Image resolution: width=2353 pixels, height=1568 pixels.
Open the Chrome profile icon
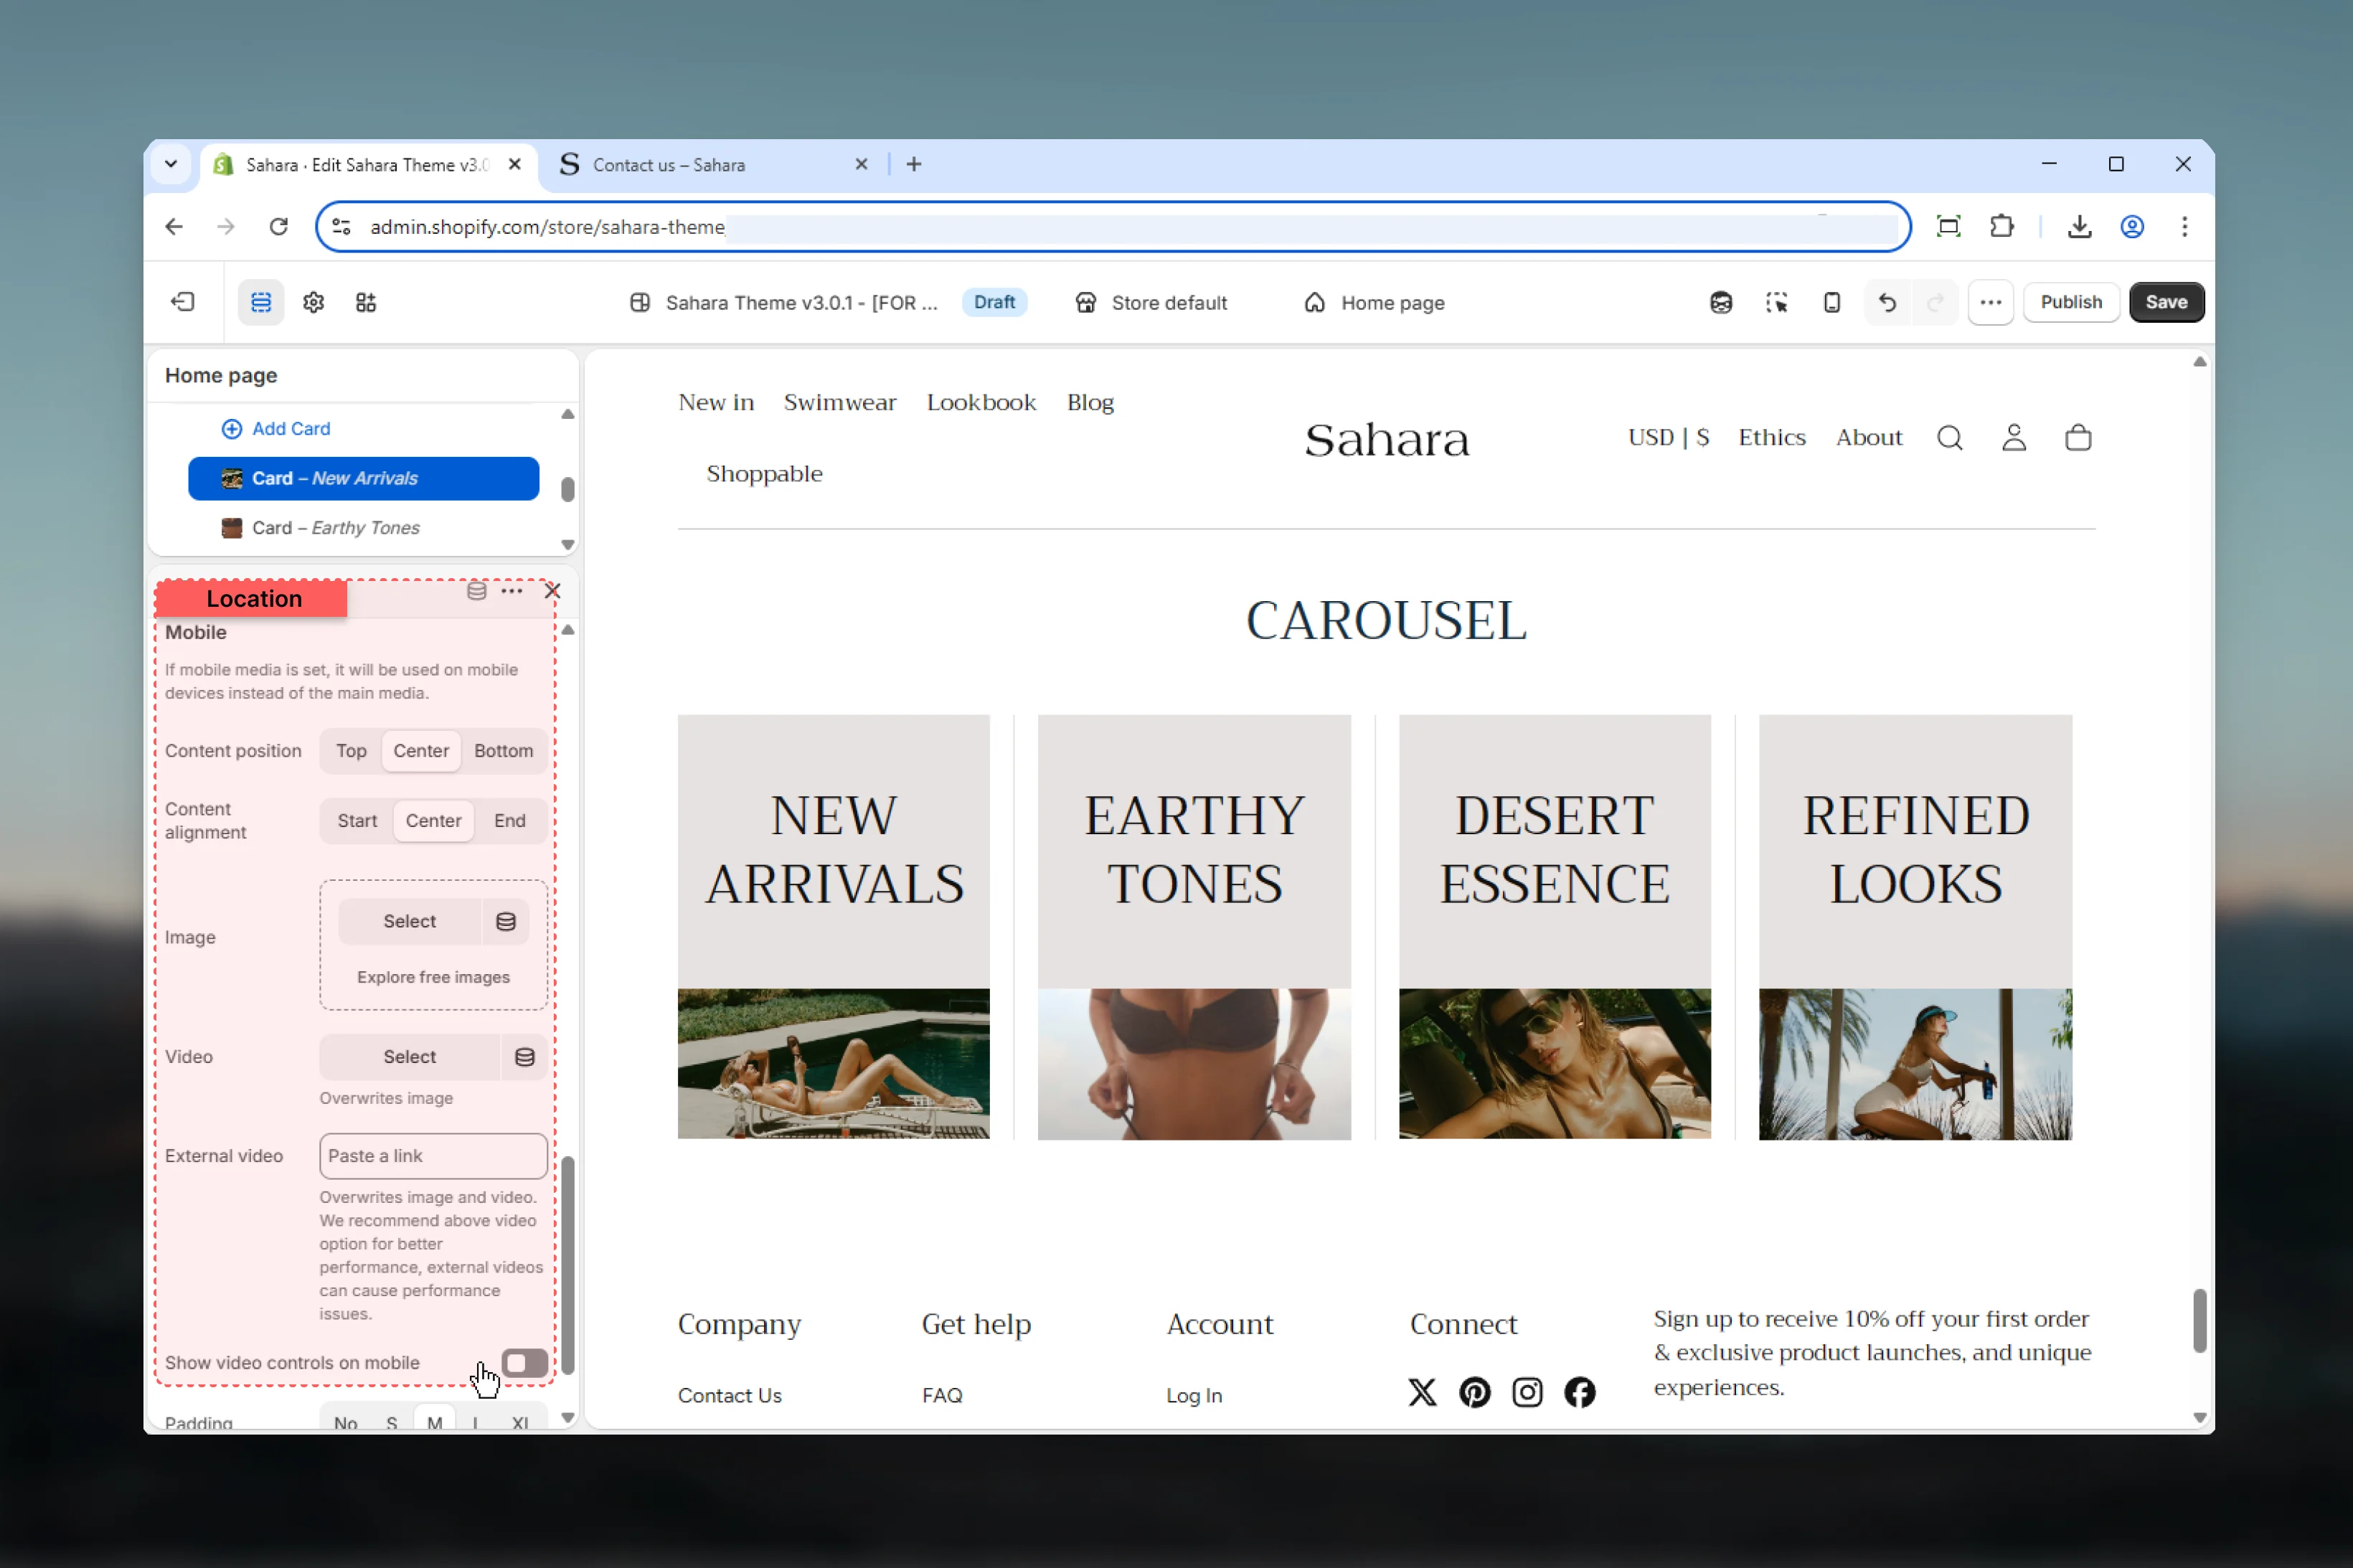[x=2131, y=226]
